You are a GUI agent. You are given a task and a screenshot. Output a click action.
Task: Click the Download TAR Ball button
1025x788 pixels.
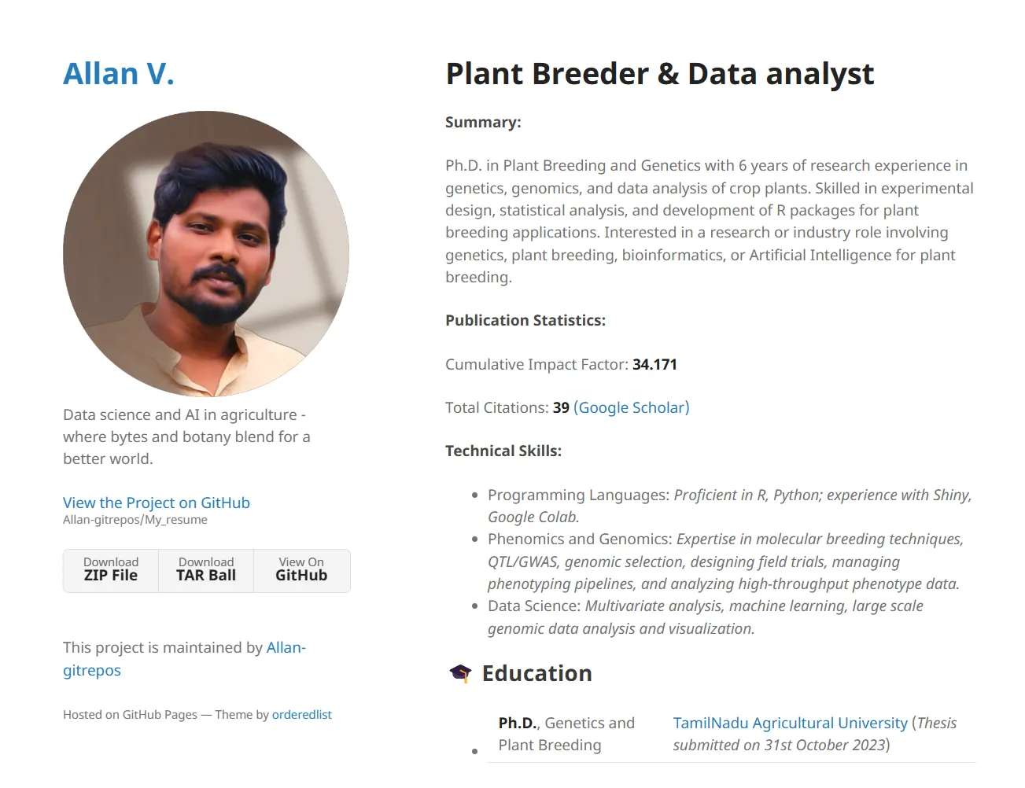[x=205, y=570]
